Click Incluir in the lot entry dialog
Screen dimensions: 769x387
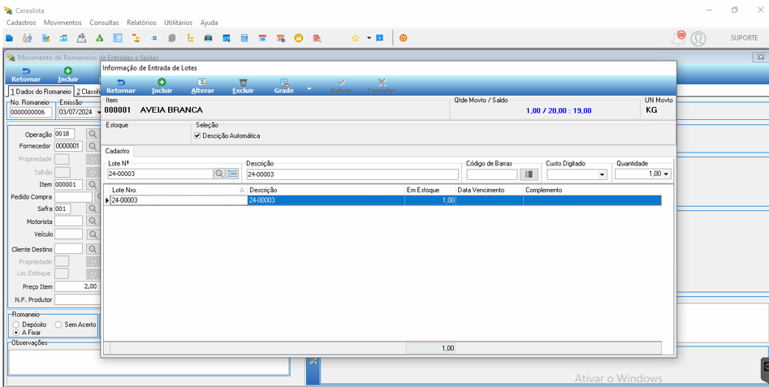point(162,86)
